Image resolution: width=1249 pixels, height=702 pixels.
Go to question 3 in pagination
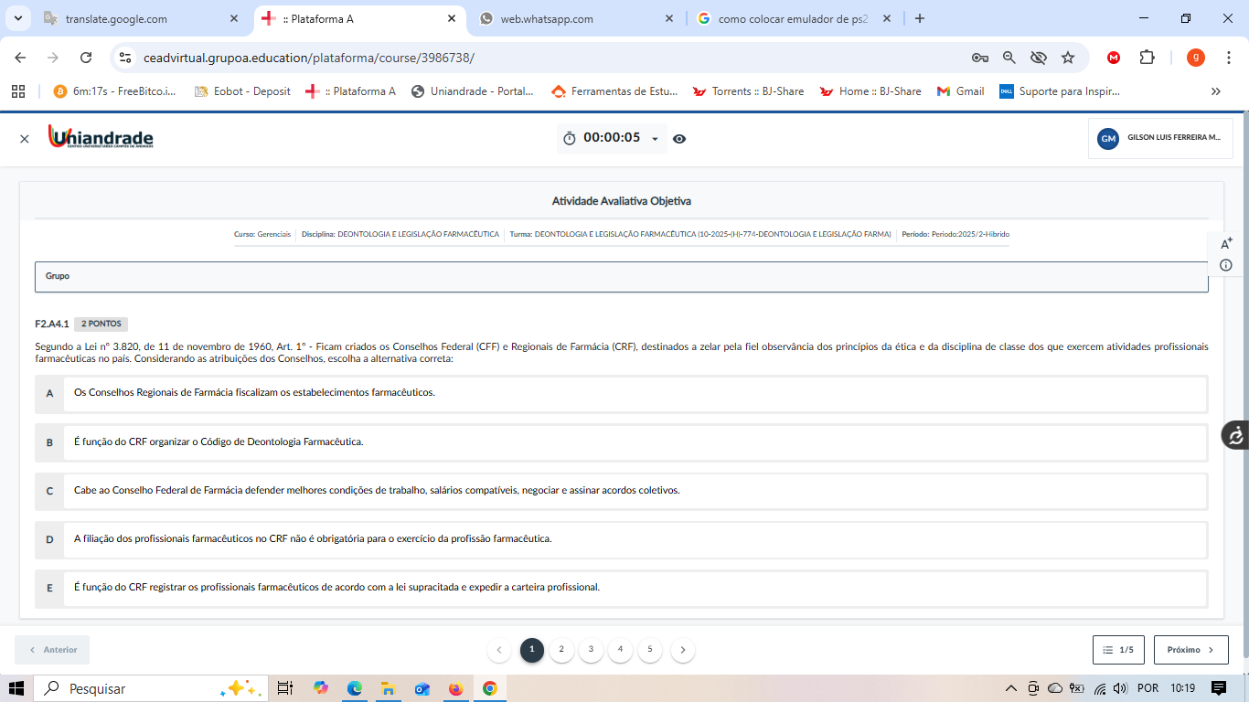pyautogui.click(x=591, y=650)
